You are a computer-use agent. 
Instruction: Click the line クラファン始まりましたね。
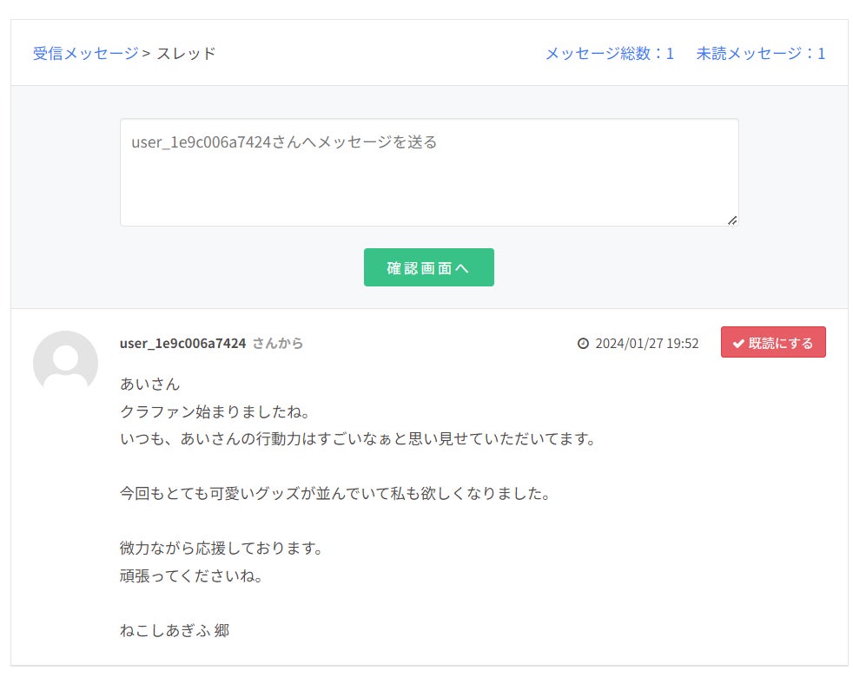pos(203,411)
